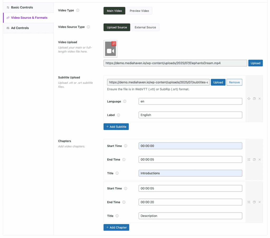This screenshot has height=238, width=270.
Task: Click Add Subtitle
Action: click(x=116, y=126)
